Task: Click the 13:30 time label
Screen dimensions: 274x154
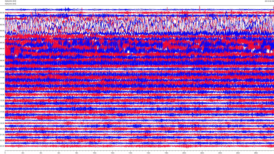Action: click(2, 89)
